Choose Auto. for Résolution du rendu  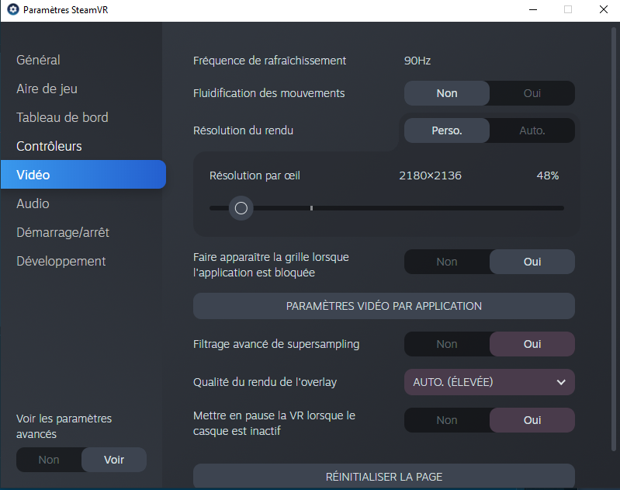[532, 130]
